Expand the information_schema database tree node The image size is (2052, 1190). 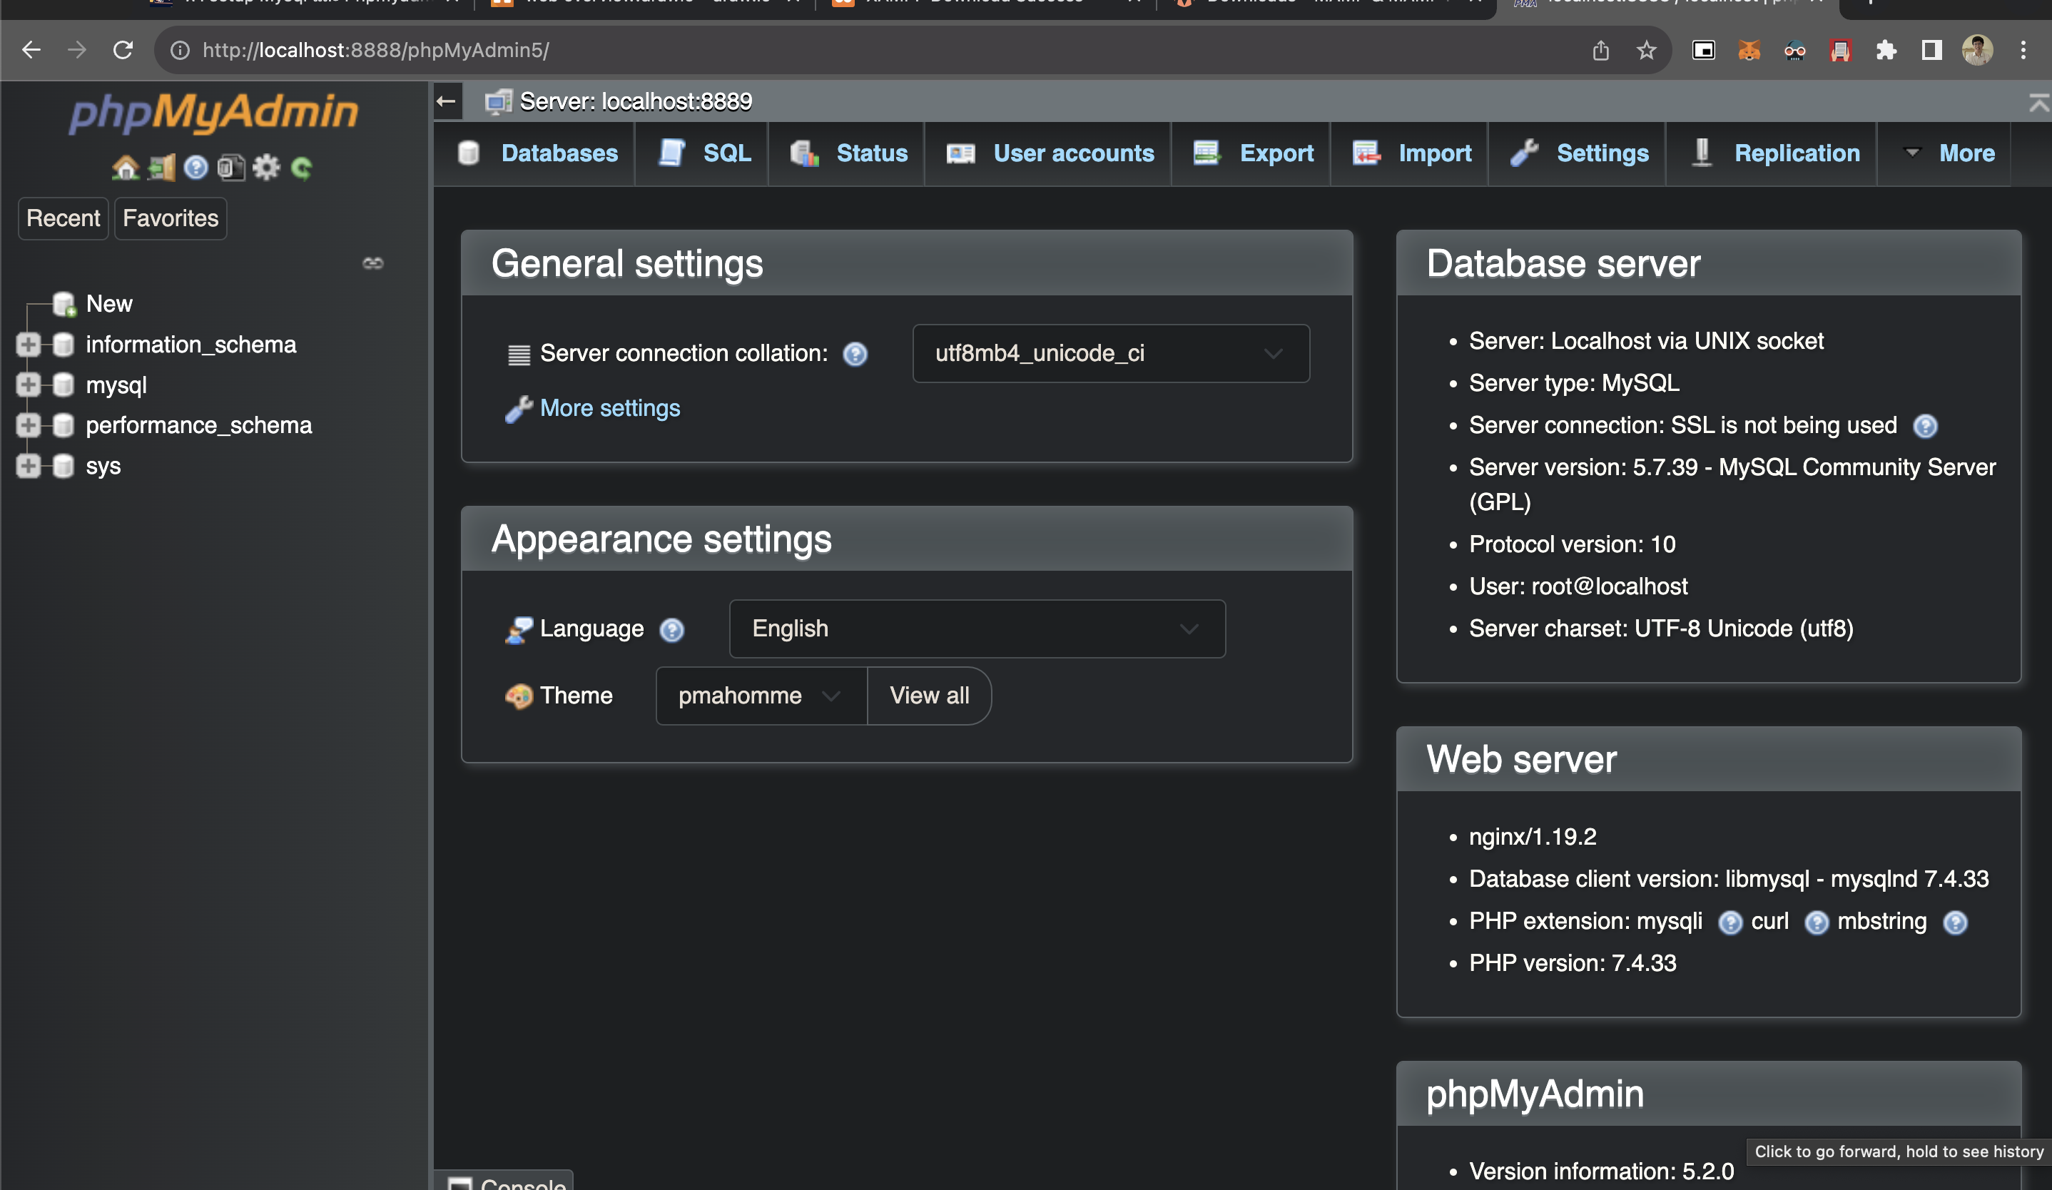[28, 345]
